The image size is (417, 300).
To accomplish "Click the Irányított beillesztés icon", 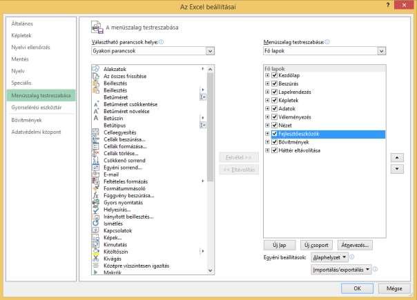I will tap(95, 217).
